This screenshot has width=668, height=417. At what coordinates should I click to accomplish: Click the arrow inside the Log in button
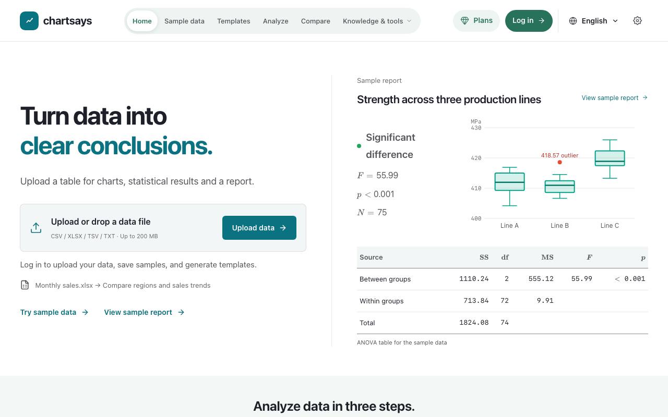click(x=542, y=21)
